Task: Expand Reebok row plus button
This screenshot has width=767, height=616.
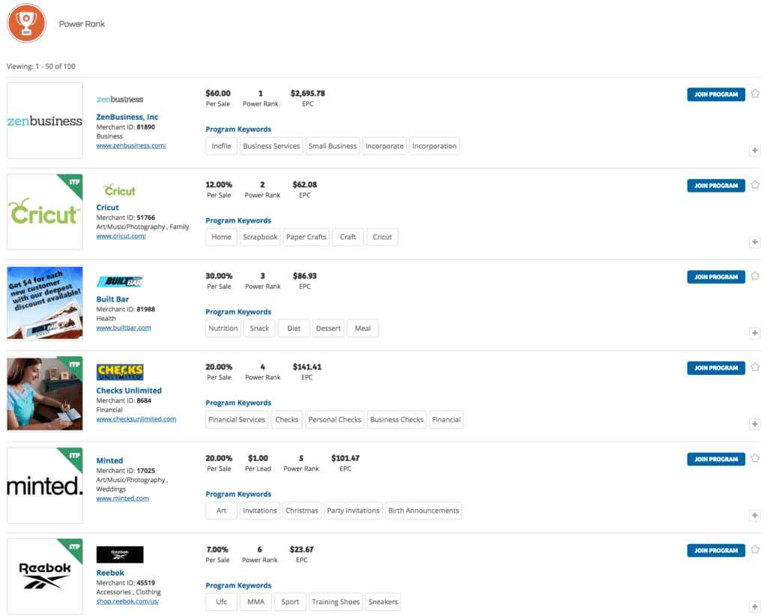Action: pos(755,607)
